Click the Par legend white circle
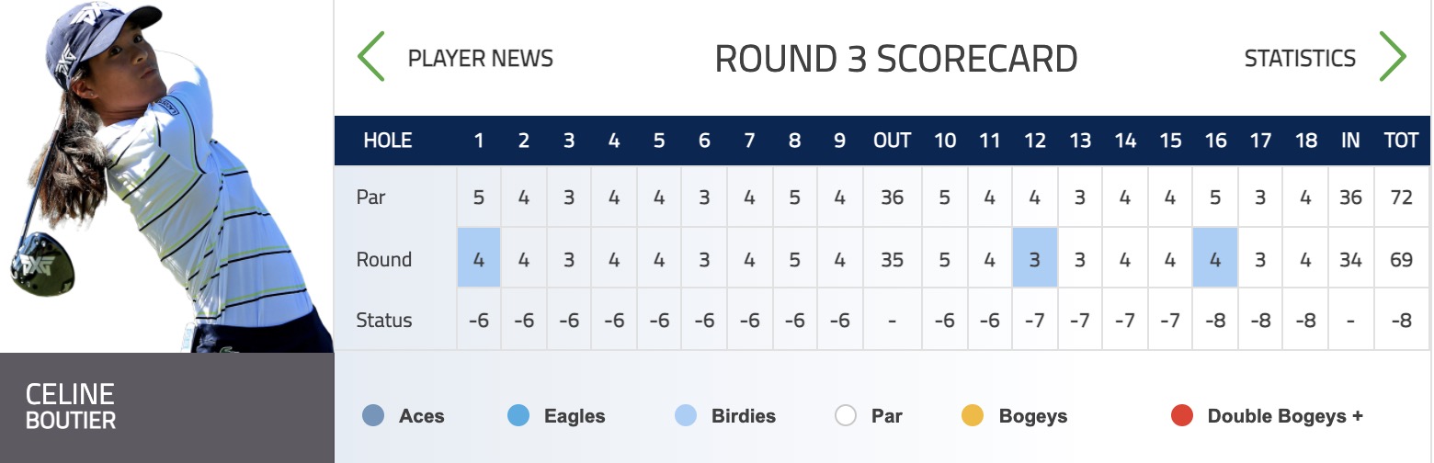 pyautogui.click(x=846, y=416)
